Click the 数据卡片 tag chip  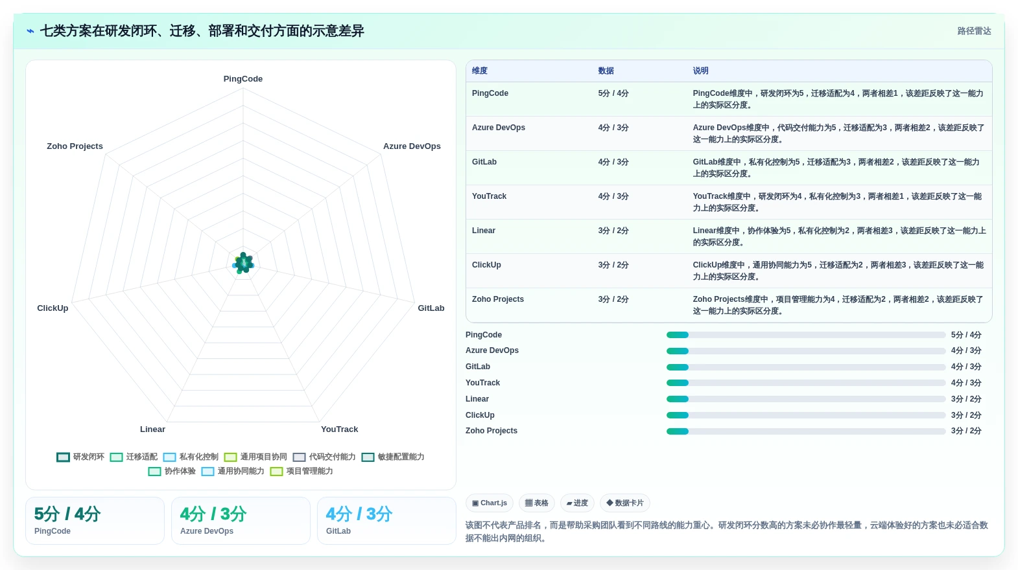click(x=625, y=503)
